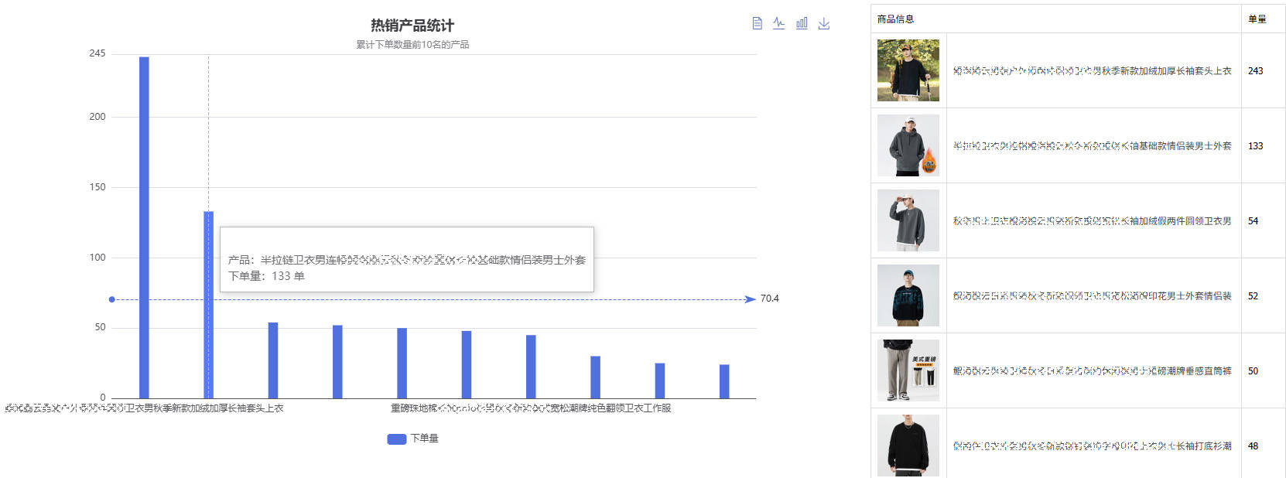Click the 商品信息 column header
The height and width of the screenshot is (478, 1286).
895,19
